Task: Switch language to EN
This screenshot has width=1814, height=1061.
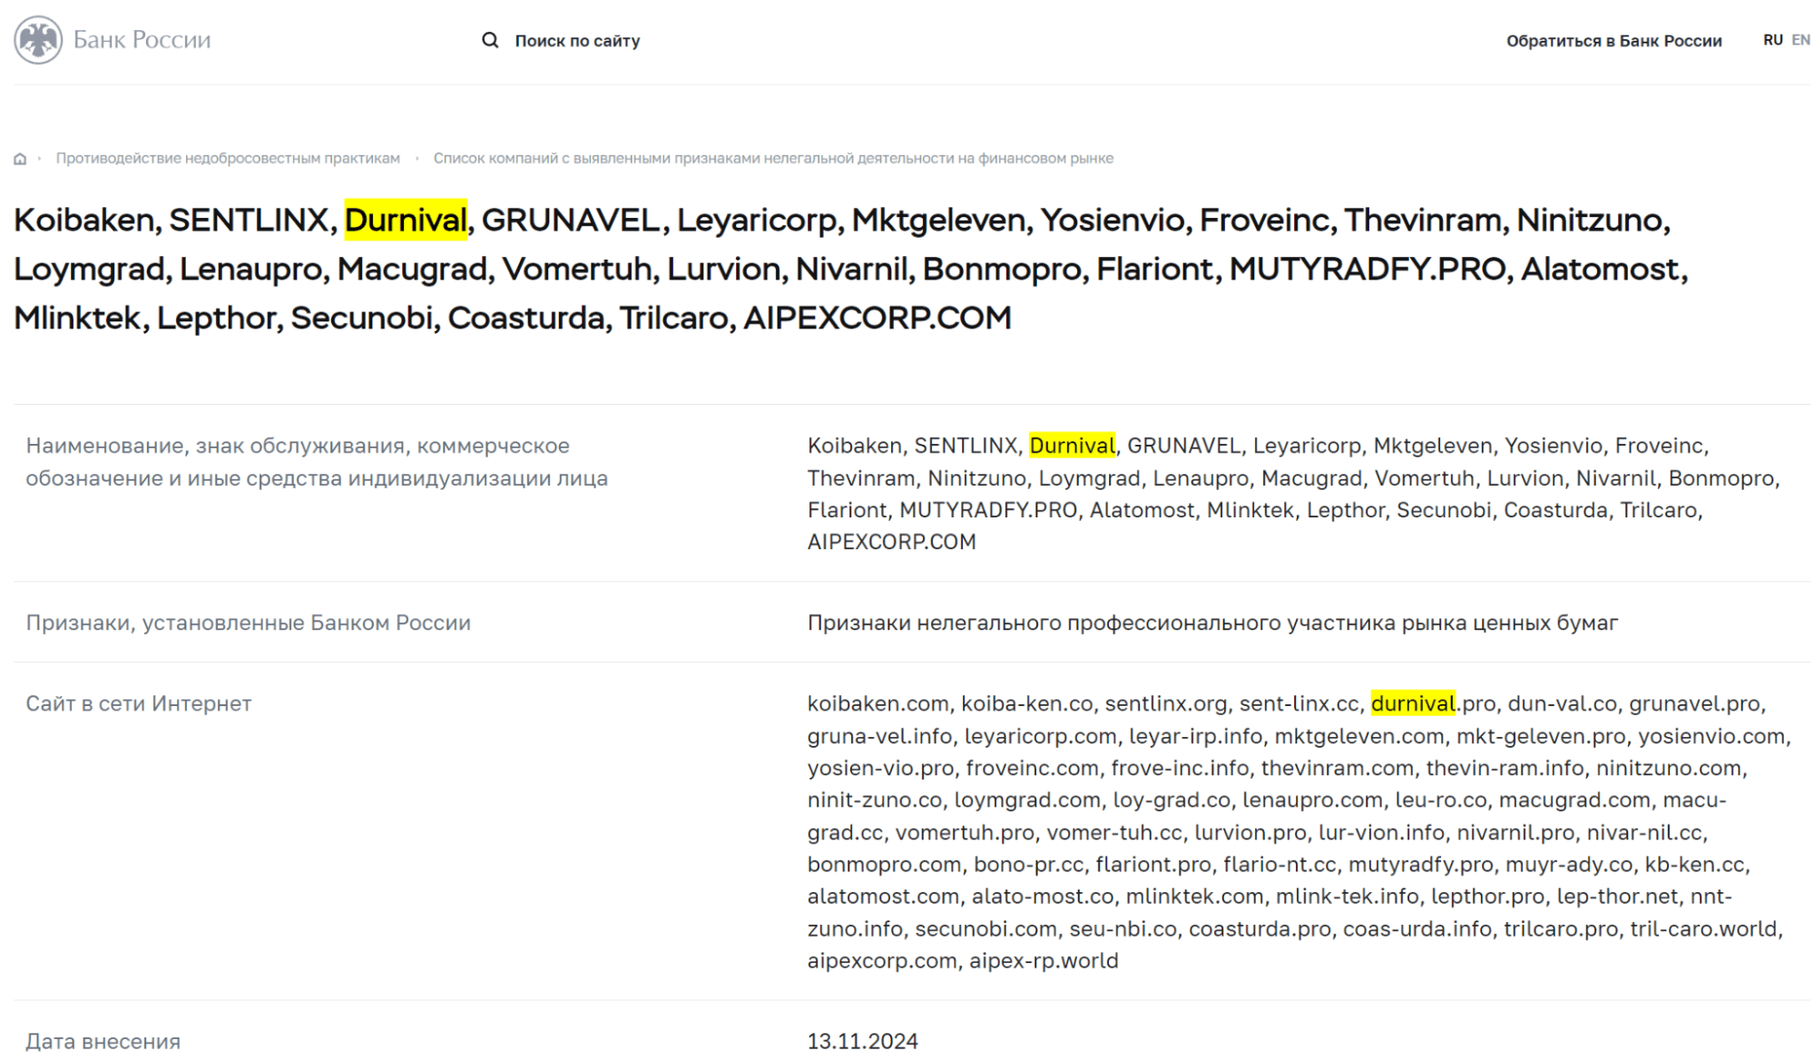Action: (1800, 40)
